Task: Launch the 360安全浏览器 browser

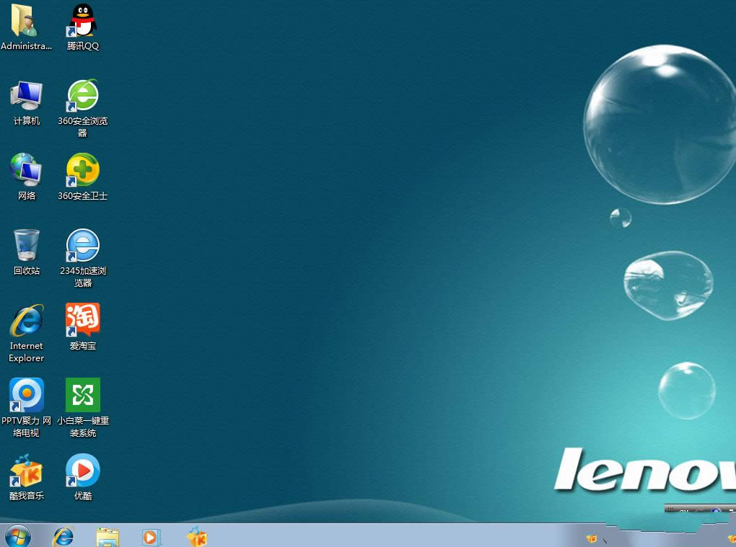Action: coord(82,96)
